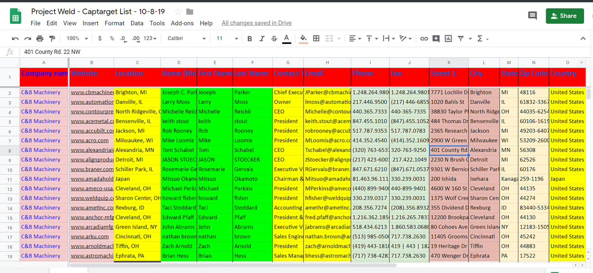
Task: Select row 8 header
Action: pos(10,150)
